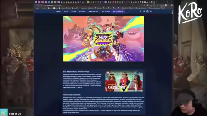Click the browser address bar
Screen dimensions: 207x116
pos(86,5)
